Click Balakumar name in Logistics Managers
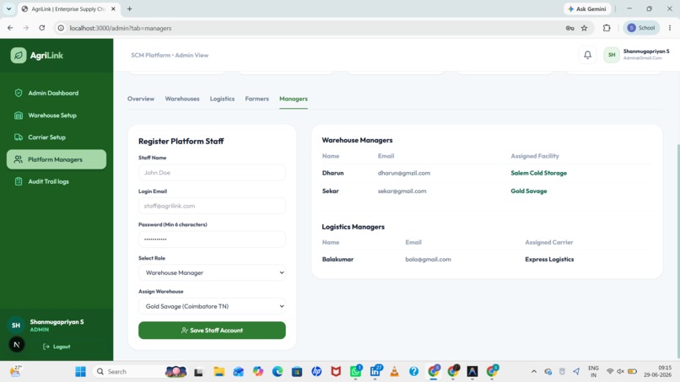Image resolution: width=680 pixels, height=382 pixels. 337,259
